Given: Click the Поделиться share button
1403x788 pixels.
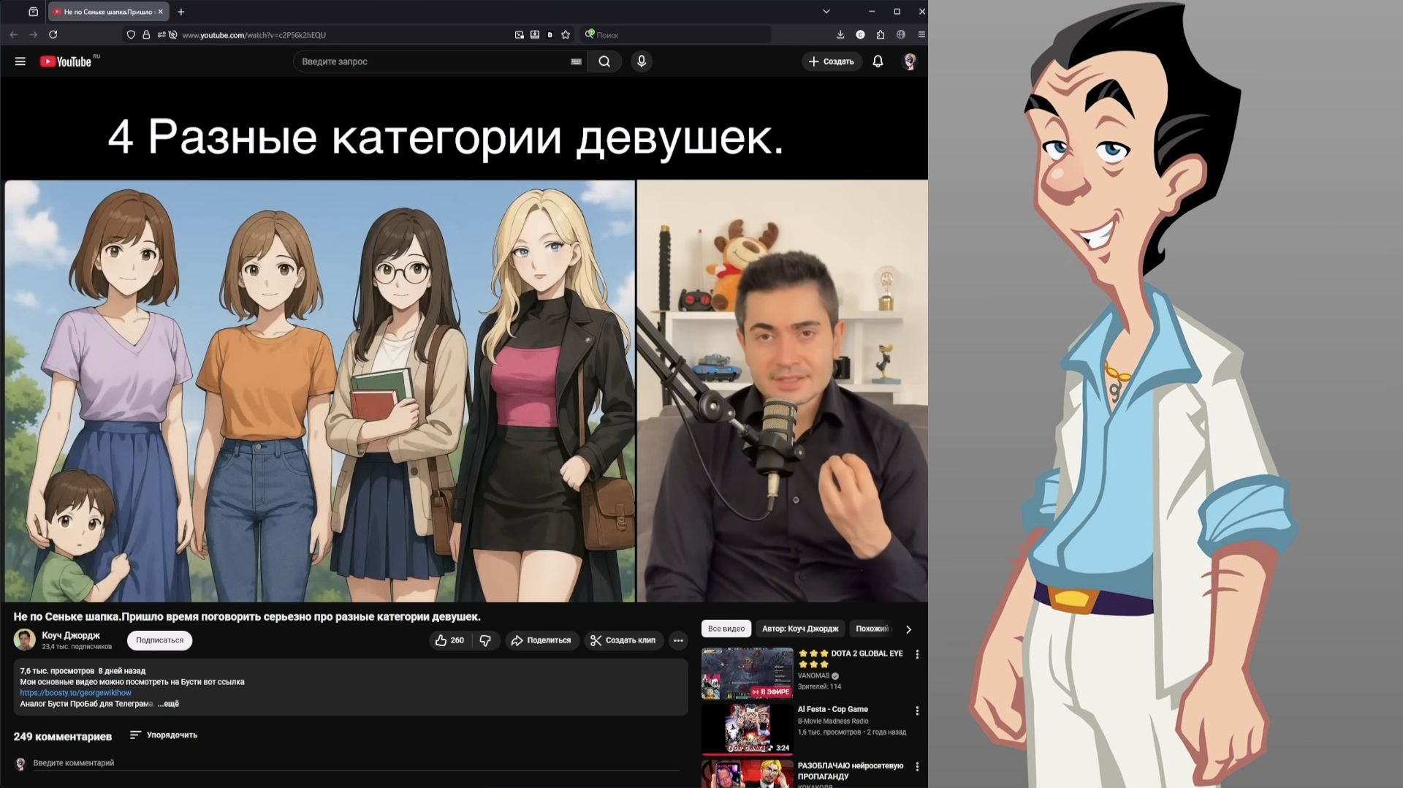Looking at the screenshot, I should click(x=541, y=640).
